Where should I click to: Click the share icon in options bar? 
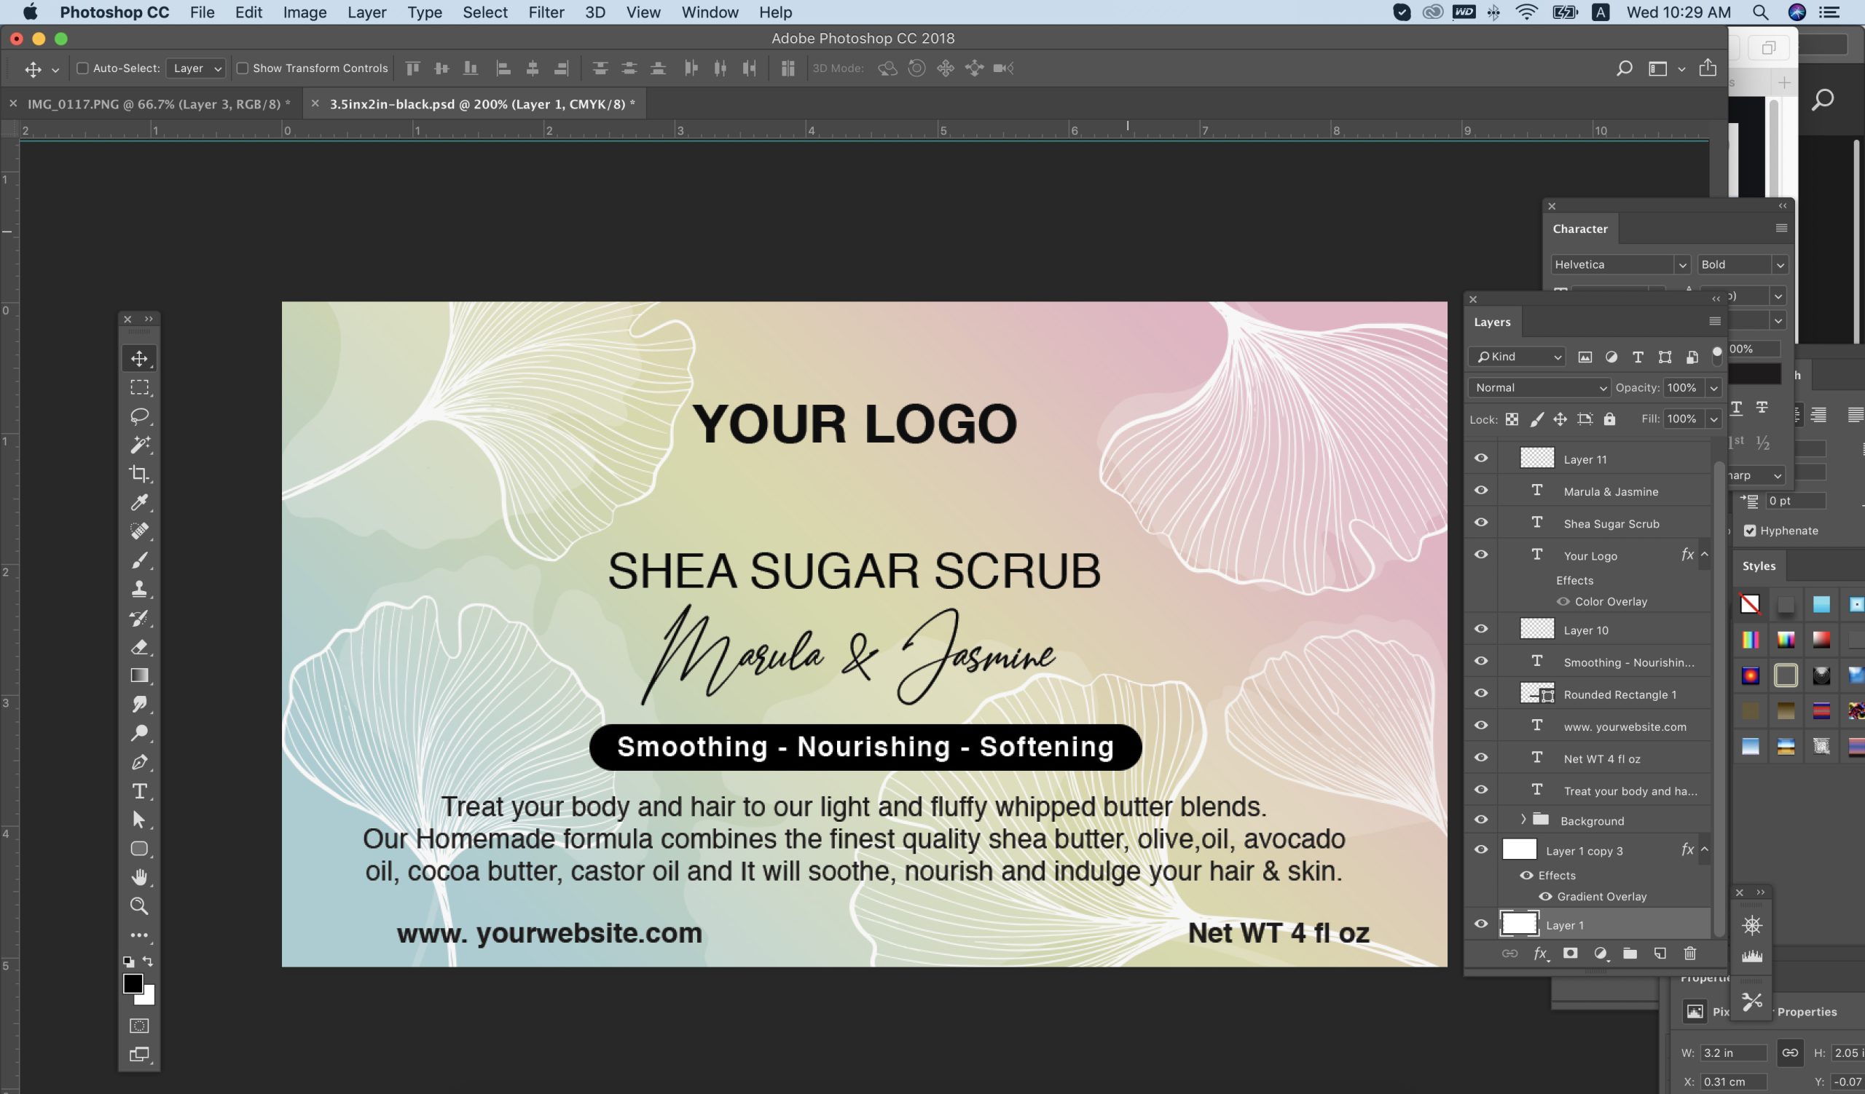1708,68
